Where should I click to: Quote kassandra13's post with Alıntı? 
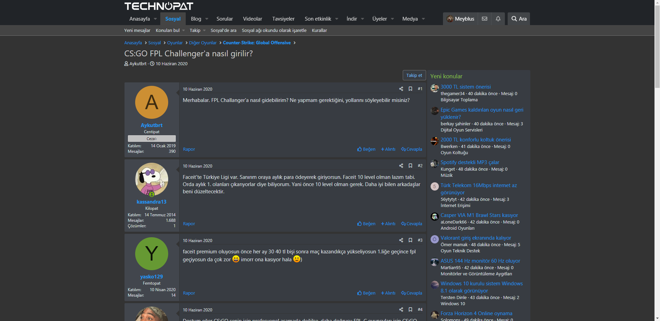point(388,224)
